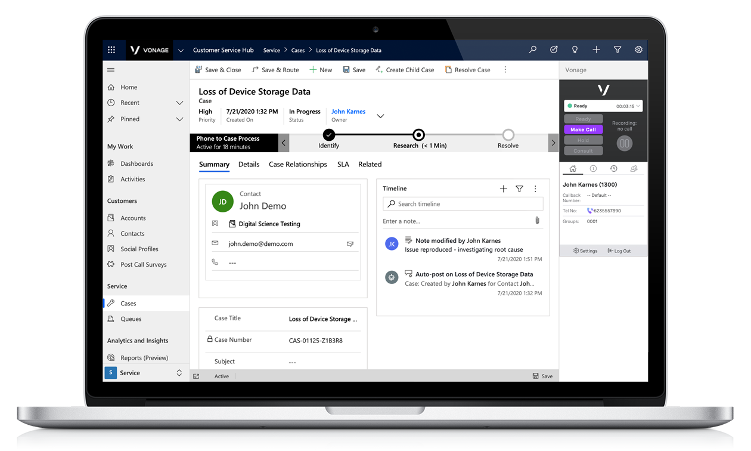751x451 pixels.
Task: Switch to the Summary tab
Action: [x=214, y=165]
